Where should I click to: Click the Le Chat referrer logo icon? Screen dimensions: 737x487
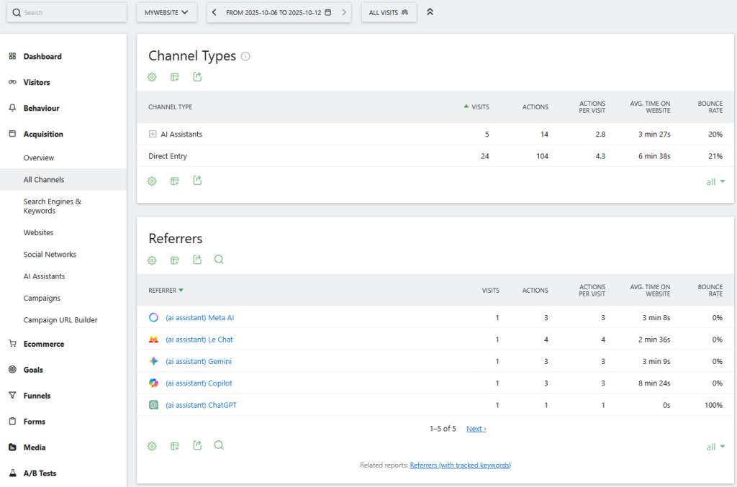(153, 340)
